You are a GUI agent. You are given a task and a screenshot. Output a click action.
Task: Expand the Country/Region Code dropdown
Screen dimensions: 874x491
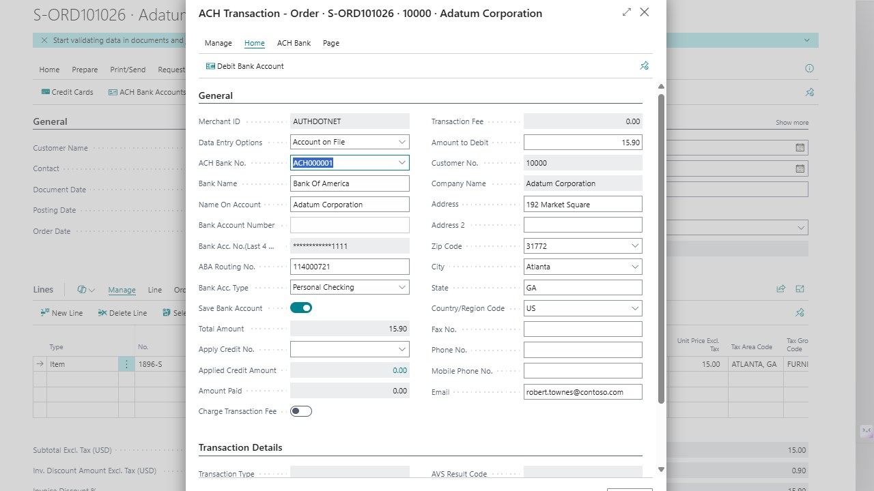point(635,308)
